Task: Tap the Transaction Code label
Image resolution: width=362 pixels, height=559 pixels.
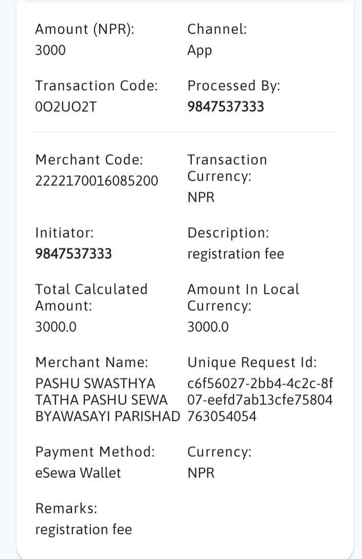Action: click(97, 85)
